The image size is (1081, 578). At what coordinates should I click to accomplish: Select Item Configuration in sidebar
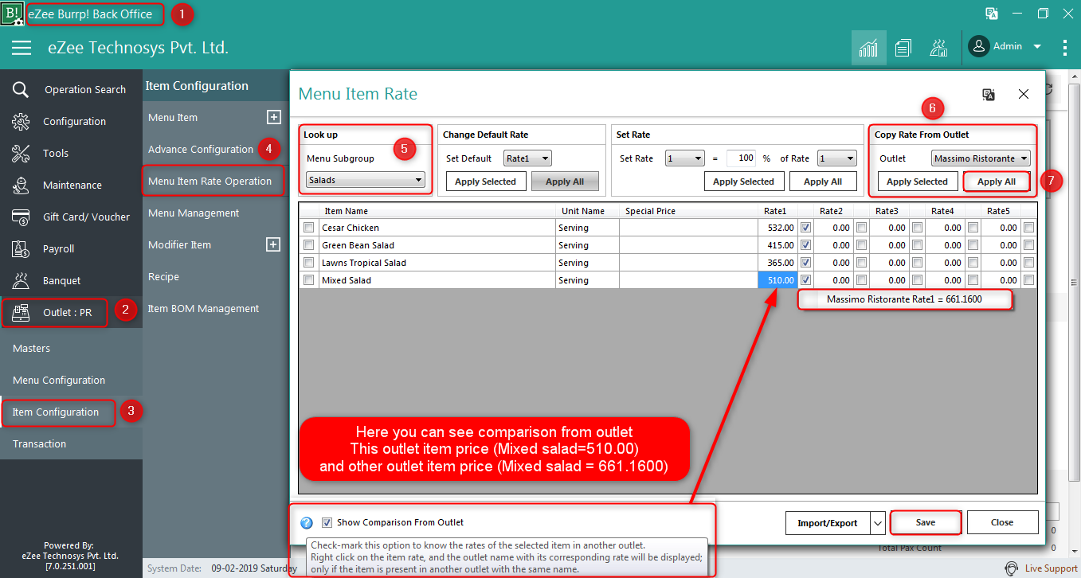pyautogui.click(x=56, y=412)
